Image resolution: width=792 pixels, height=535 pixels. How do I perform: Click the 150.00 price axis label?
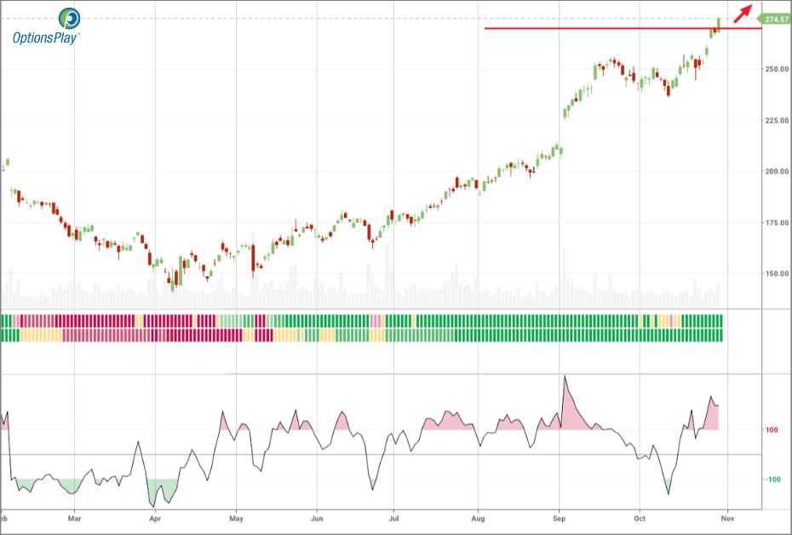pos(776,273)
